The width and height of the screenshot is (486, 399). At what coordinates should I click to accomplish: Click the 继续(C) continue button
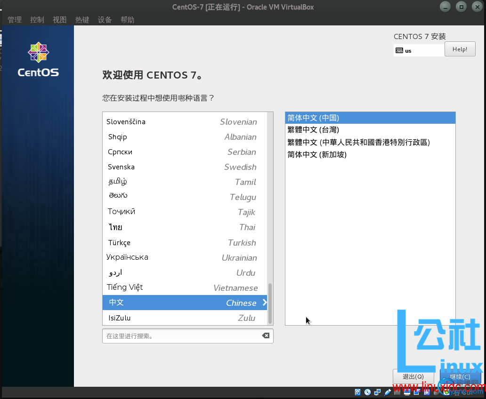460,377
